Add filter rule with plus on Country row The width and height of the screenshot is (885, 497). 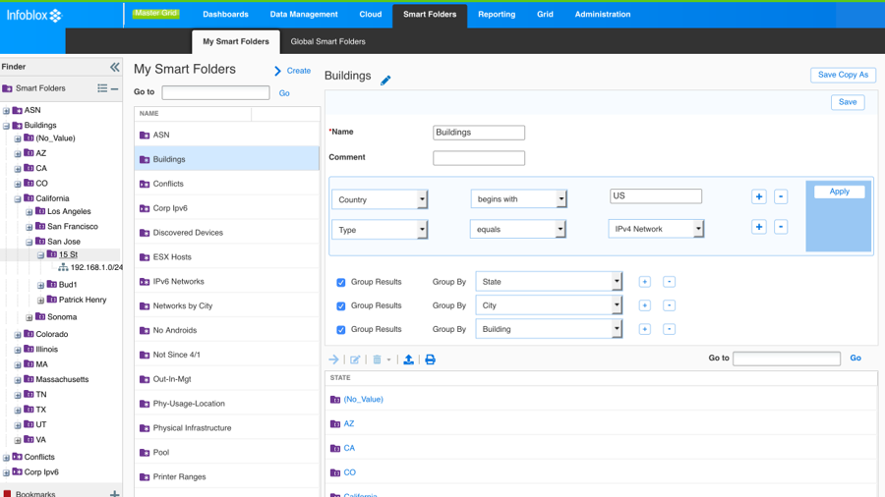[x=758, y=196]
